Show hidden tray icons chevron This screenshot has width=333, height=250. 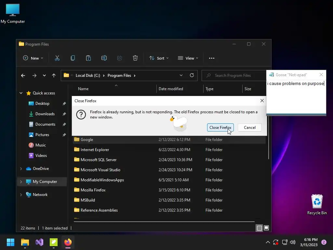pyautogui.click(x=268, y=242)
